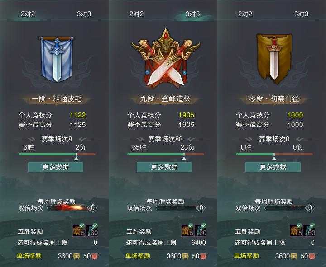The image size is (326, 267).
Task: Click 更多数据 button under 九段 rank panel
Action: [164, 167]
